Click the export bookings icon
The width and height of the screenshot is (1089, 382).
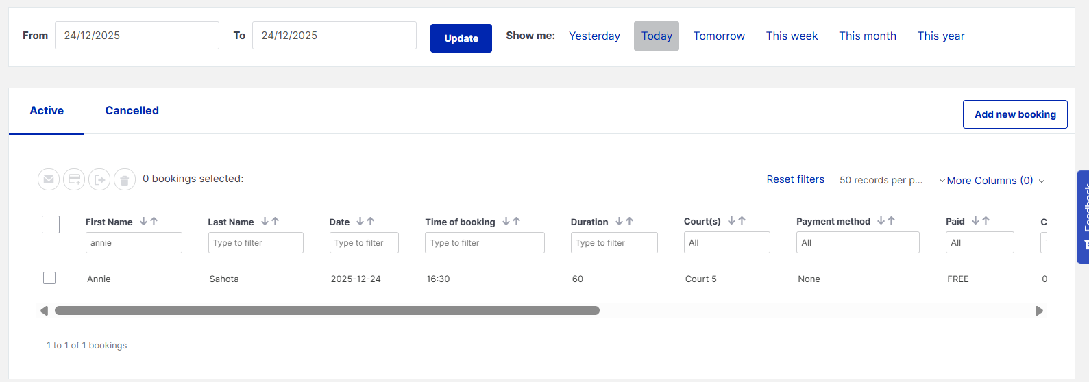(99, 179)
